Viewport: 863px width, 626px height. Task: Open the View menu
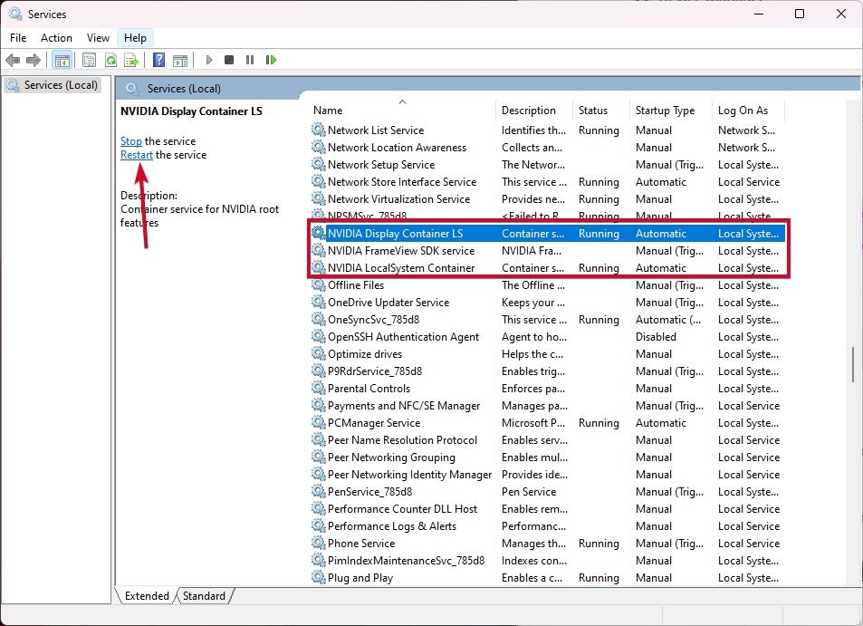coord(98,38)
